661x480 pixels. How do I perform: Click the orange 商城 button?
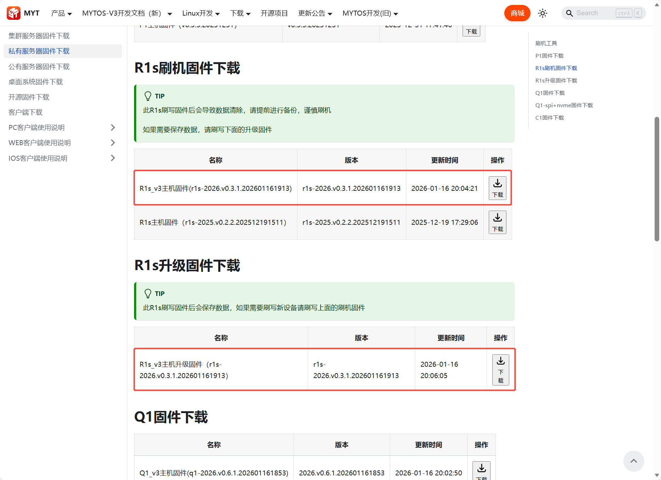tap(517, 13)
